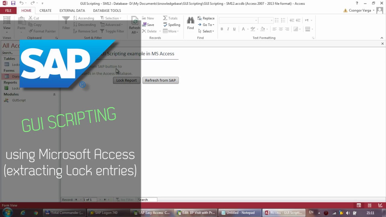The width and height of the screenshot is (386, 217).
Task: Open Total Commander from taskbar
Action: tap(65, 212)
